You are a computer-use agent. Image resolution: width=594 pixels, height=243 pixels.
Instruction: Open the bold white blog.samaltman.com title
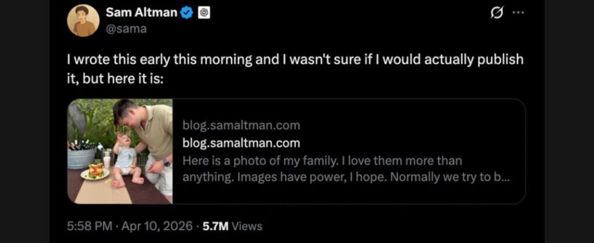pyautogui.click(x=241, y=143)
